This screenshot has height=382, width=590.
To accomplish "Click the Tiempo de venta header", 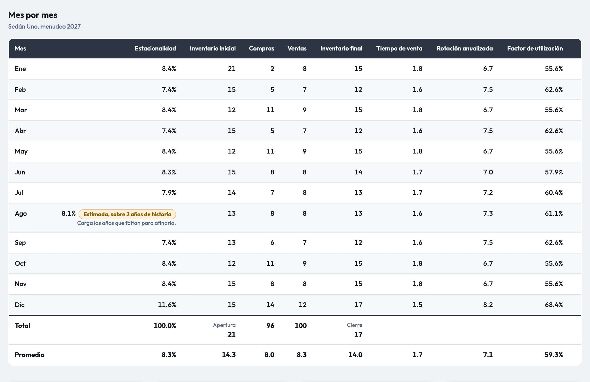I will (399, 48).
